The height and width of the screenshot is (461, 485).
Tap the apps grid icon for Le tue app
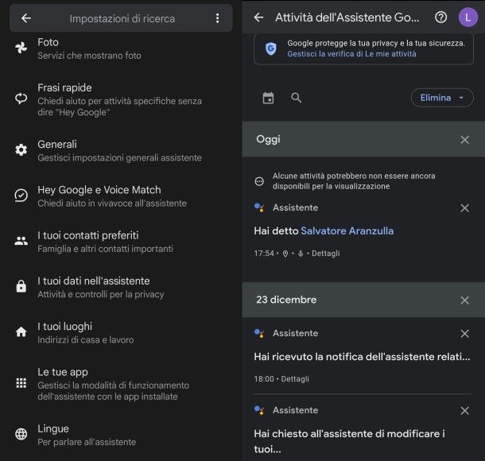[x=21, y=383]
